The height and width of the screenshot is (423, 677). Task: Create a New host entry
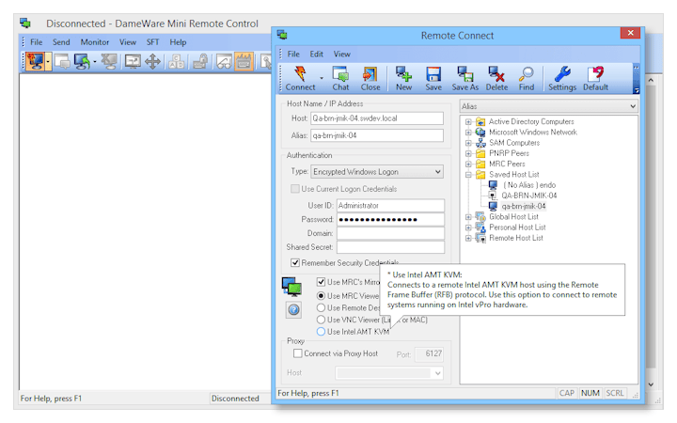403,79
